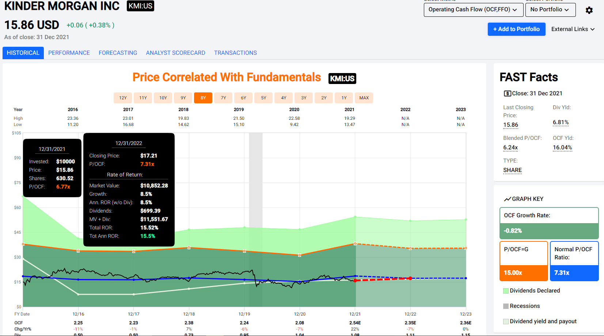Select the 12Y time range
The width and height of the screenshot is (604, 336).
(x=123, y=98)
